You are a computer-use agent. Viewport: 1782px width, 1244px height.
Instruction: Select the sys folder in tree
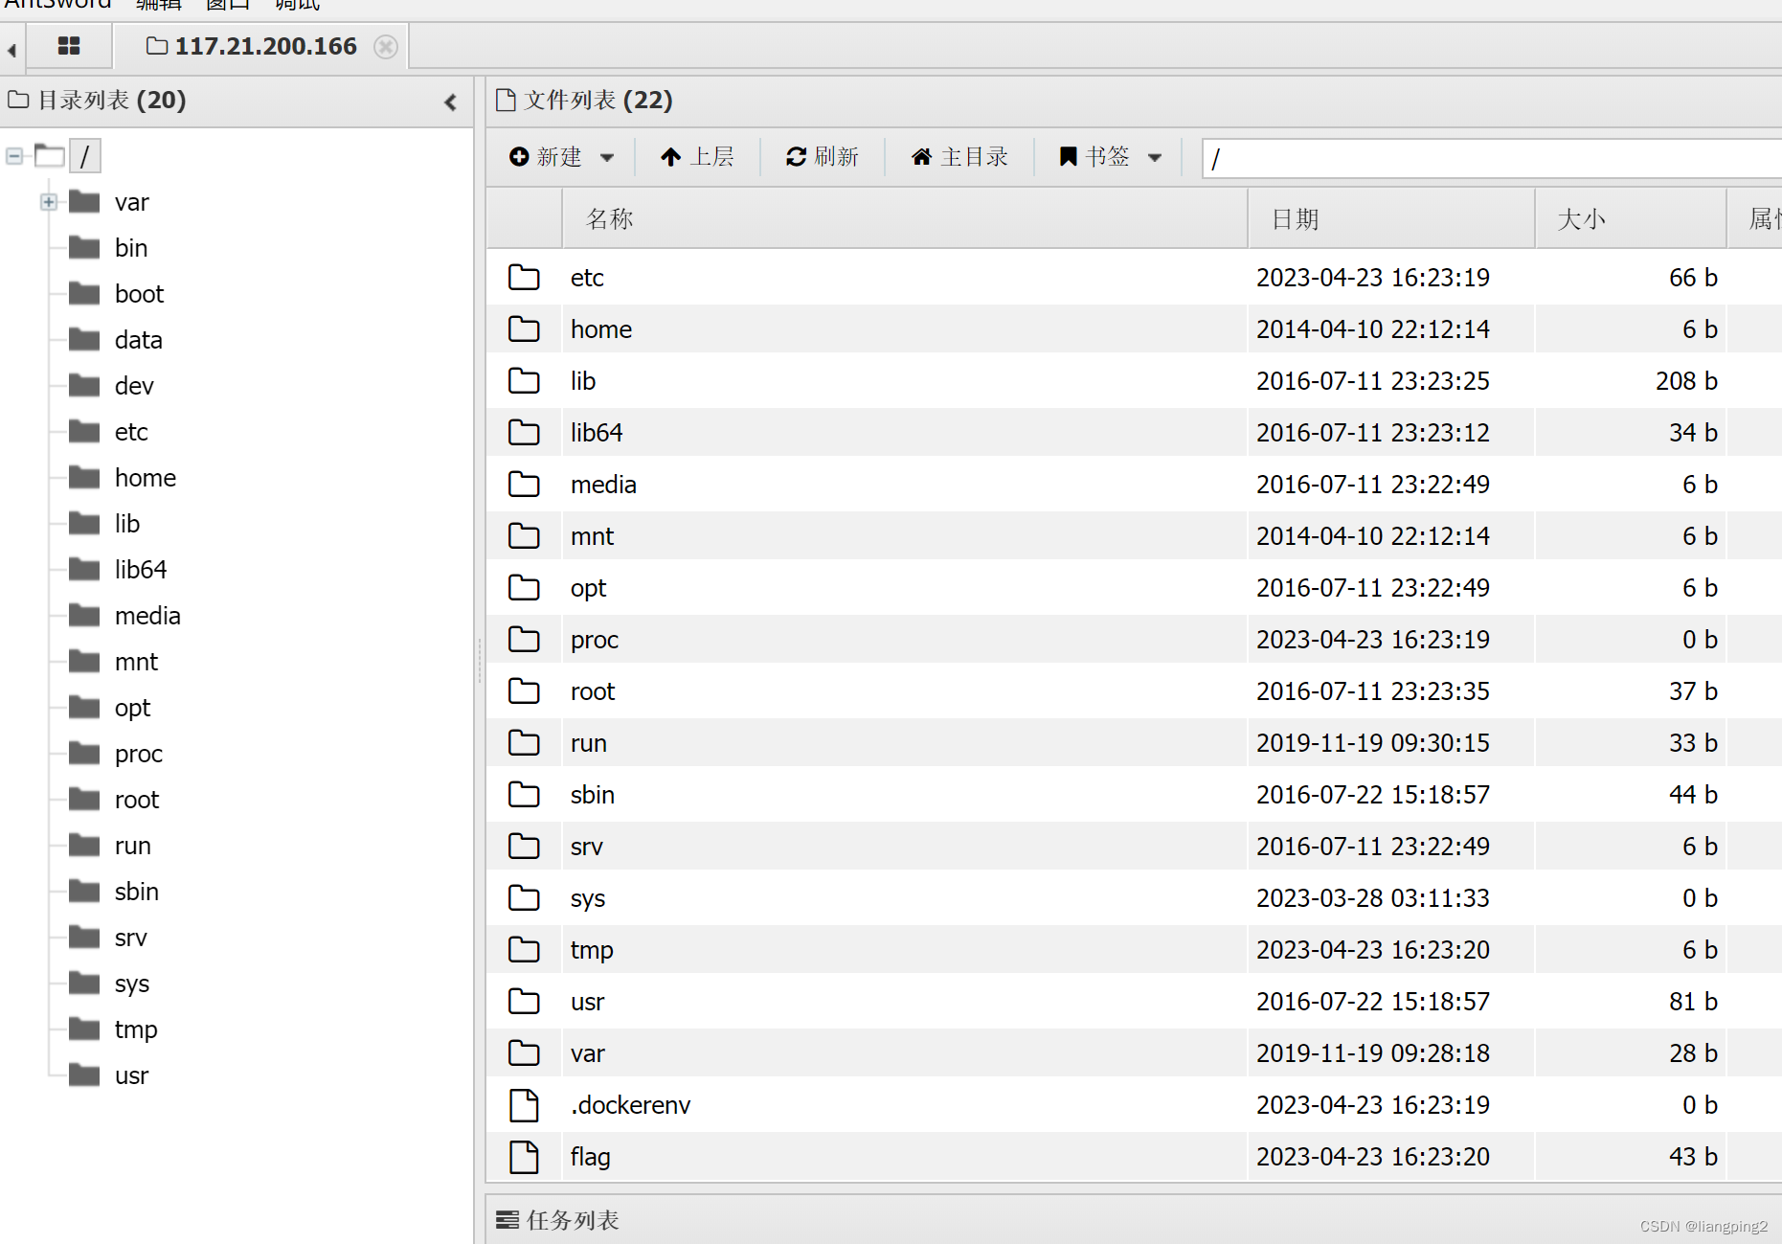131,984
